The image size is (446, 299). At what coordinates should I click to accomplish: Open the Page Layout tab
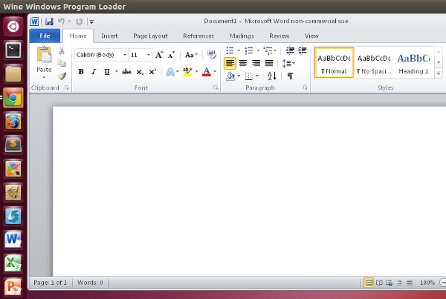(150, 36)
